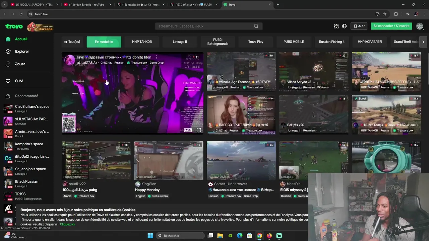429x241 pixels.
Task: Click Treasure box tag on featured stream
Action: pos(137,63)
